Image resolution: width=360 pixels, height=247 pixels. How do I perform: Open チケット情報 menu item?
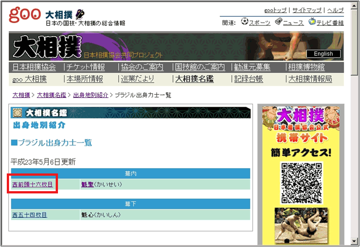click(x=85, y=67)
